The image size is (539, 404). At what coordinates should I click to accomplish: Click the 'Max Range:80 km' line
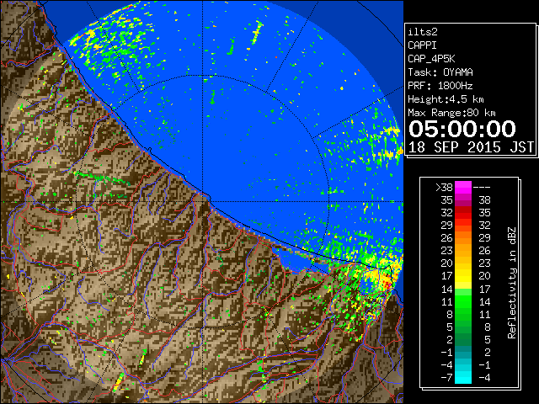451,113
